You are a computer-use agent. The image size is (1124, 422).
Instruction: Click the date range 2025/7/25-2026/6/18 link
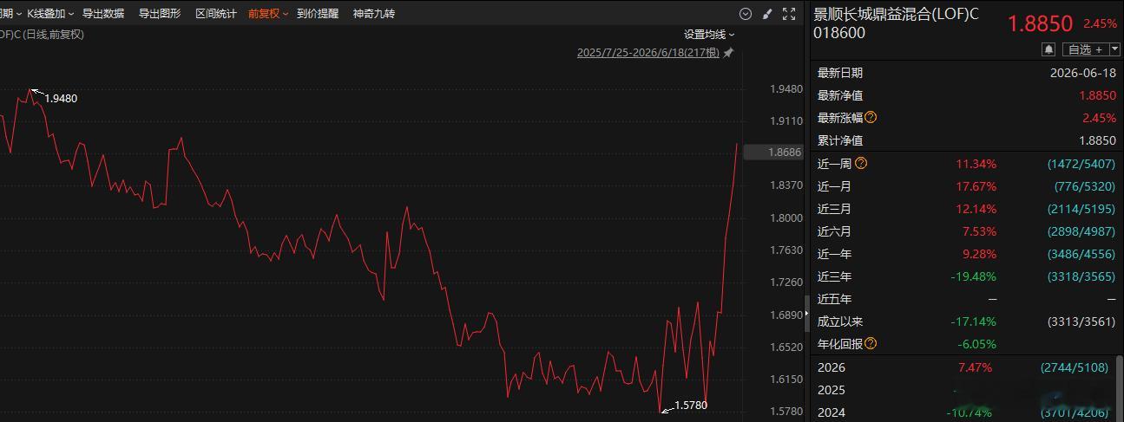(648, 53)
